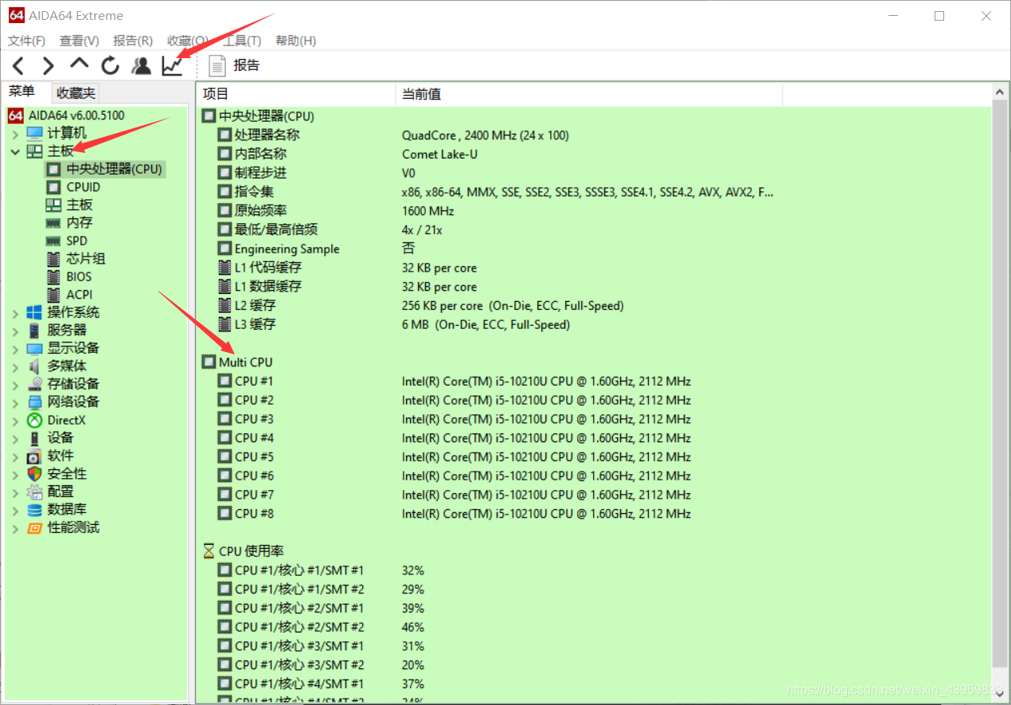Viewport: 1011px width, 705px height.
Task: Open the 内存 memory tree item
Action: (x=80, y=222)
